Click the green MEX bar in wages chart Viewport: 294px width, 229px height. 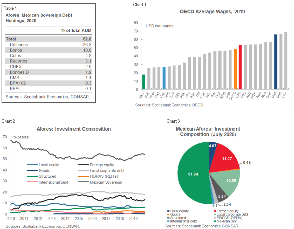(143, 82)
